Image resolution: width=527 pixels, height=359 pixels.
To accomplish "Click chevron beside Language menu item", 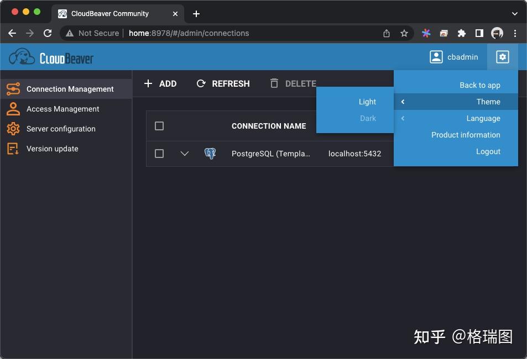I will click(403, 118).
